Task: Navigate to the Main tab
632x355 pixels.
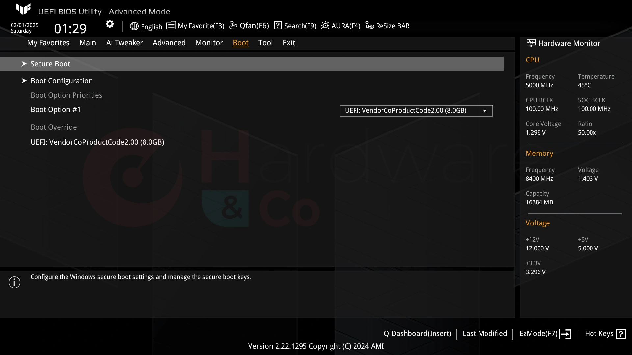Action: tap(87, 42)
